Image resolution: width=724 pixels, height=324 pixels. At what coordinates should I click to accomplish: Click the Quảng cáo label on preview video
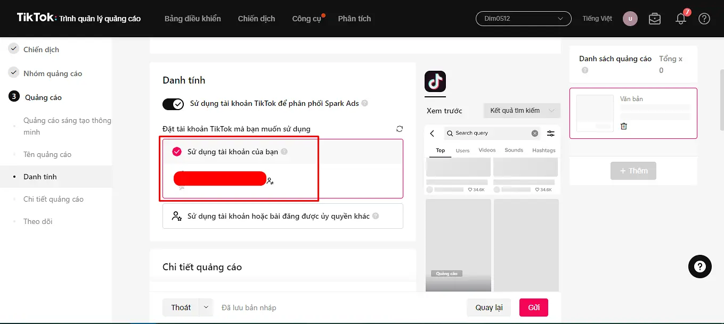click(x=446, y=273)
